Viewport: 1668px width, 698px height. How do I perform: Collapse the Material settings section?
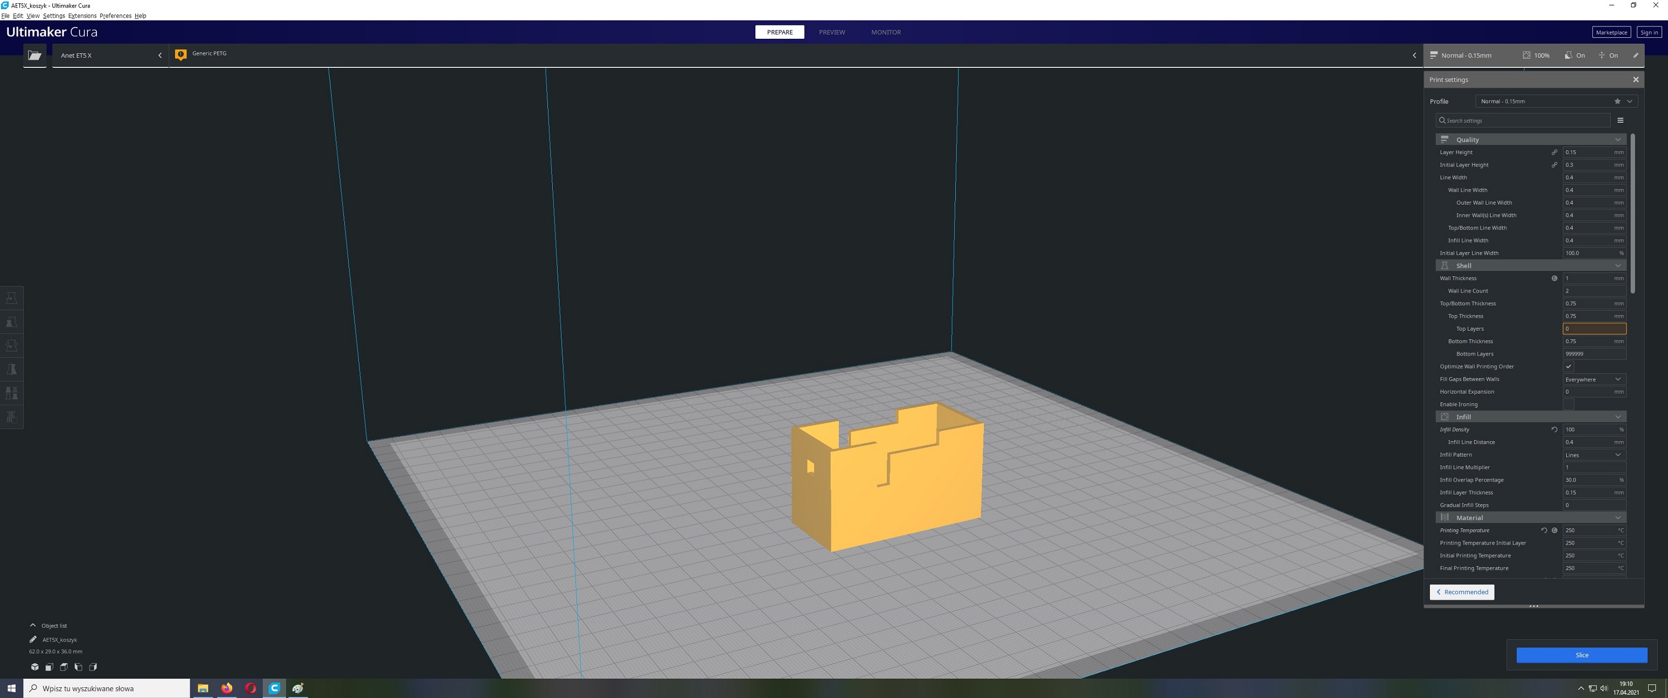[x=1531, y=518]
